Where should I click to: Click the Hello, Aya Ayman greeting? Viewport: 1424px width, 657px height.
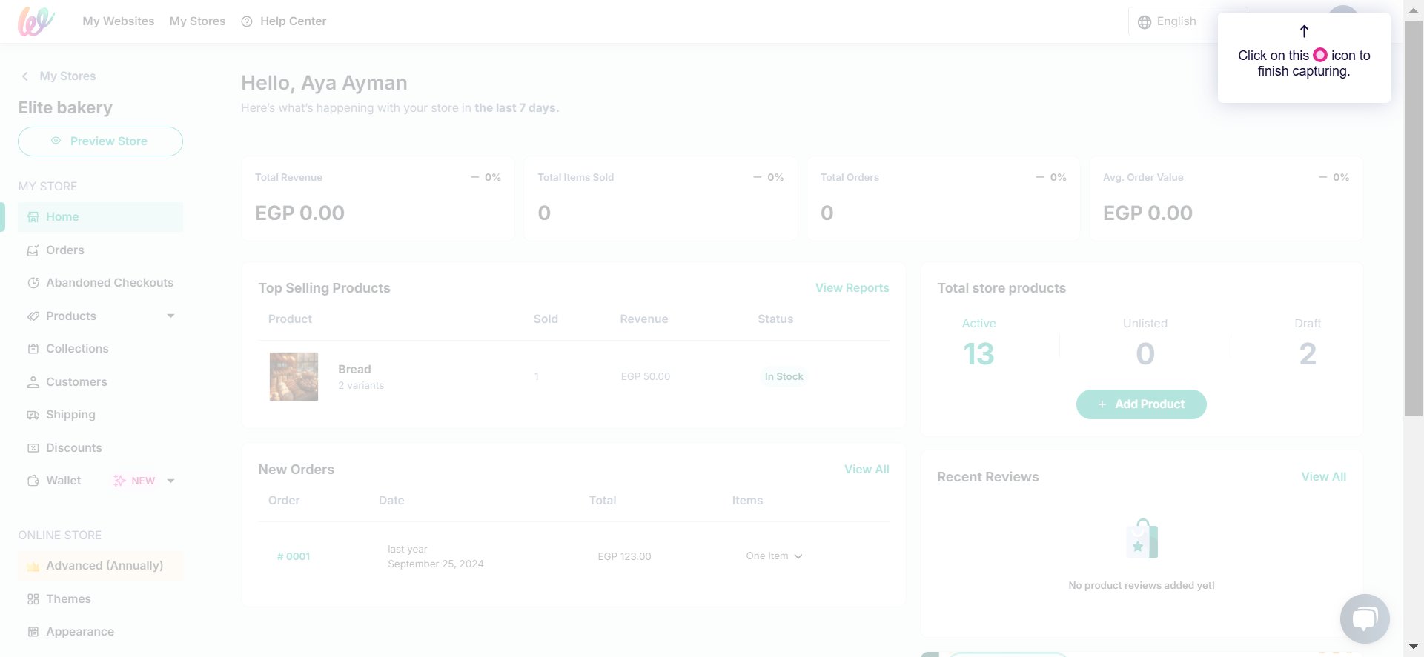pyautogui.click(x=324, y=83)
